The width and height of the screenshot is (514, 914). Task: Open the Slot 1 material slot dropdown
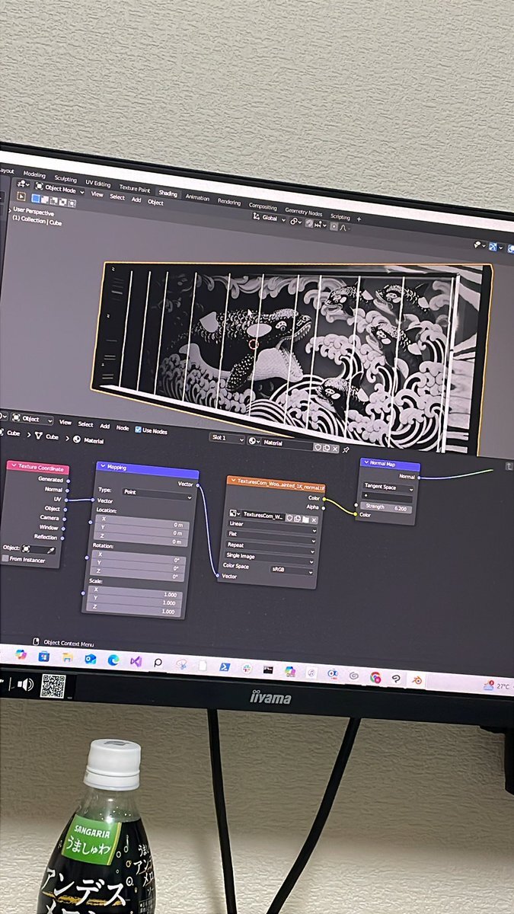click(x=227, y=439)
